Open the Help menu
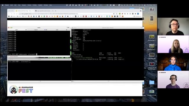The image size is (189, 106). pos(50,5)
